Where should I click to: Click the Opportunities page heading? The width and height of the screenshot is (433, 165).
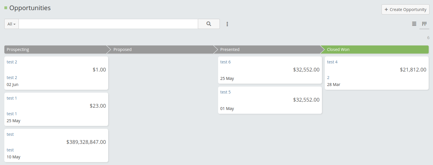click(30, 8)
